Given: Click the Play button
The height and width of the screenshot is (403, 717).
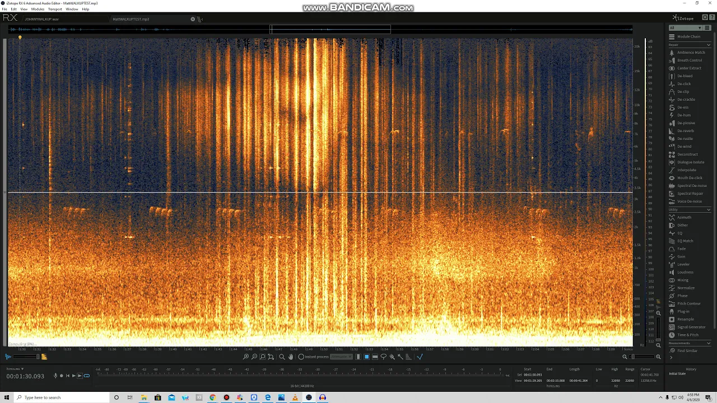Looking at the screenshot, I should click(73, 376).
